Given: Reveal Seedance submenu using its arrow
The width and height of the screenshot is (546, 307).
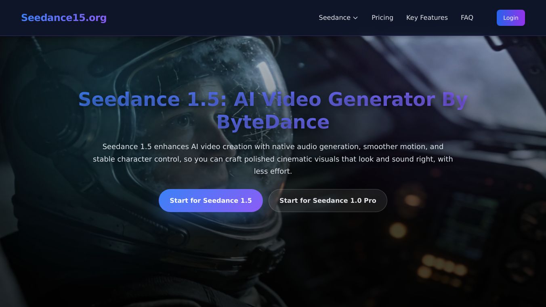Looking at the screenshot, I should pos(355,18).
